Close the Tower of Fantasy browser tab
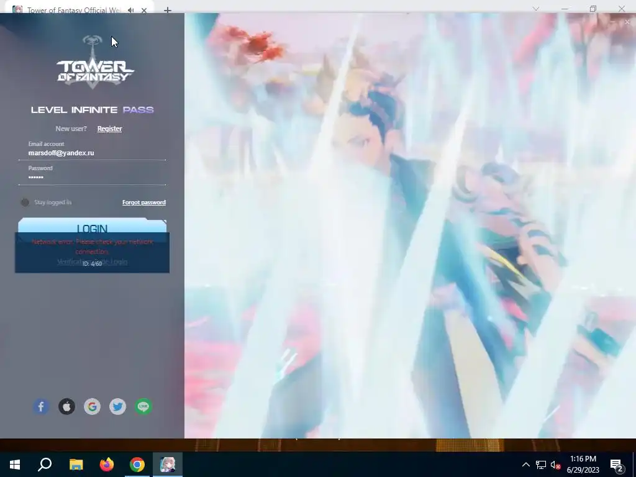This screenshot has height=477, width=636. (144, 11)
